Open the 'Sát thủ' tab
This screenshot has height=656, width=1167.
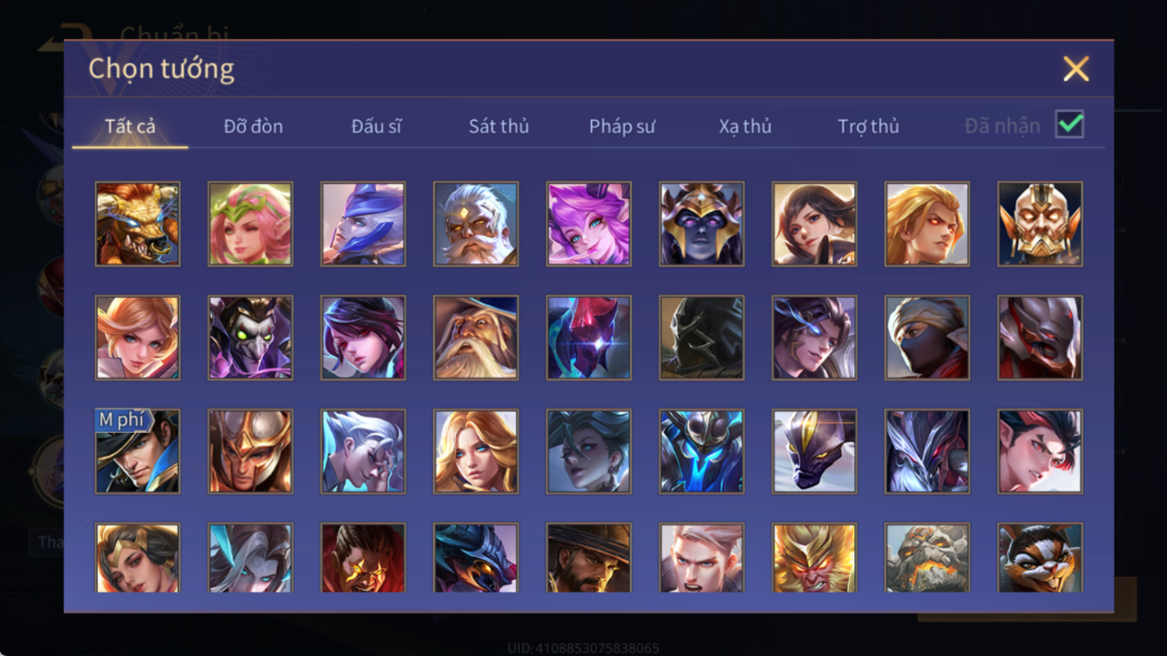499,126
